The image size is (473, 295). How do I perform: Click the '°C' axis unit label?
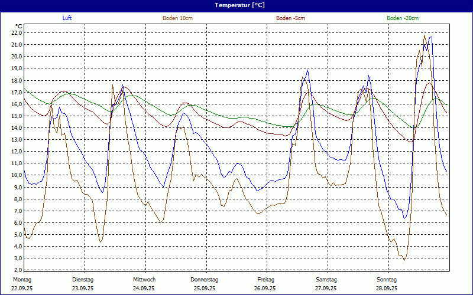[x=19, y=27]
